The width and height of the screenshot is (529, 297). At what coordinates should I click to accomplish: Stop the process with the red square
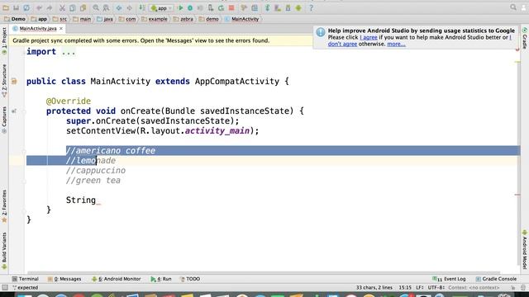[x=231, y=7]
